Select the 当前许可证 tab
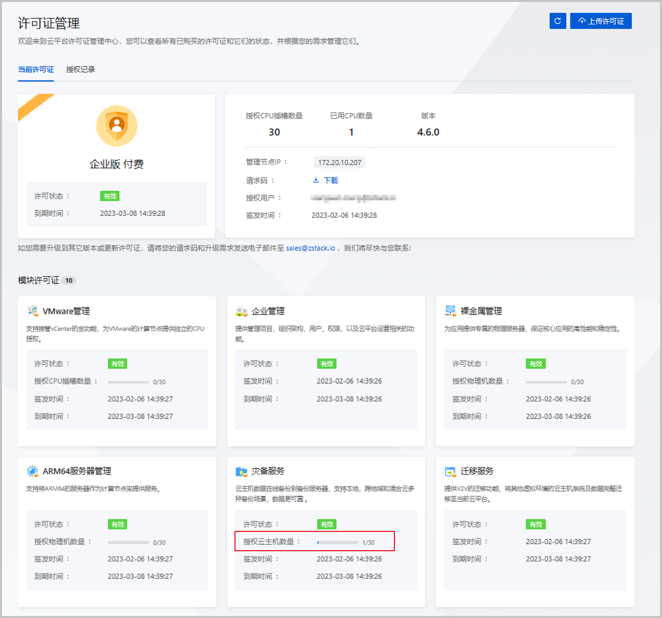Viewport: 662px width, 618px height. point(36,70)
